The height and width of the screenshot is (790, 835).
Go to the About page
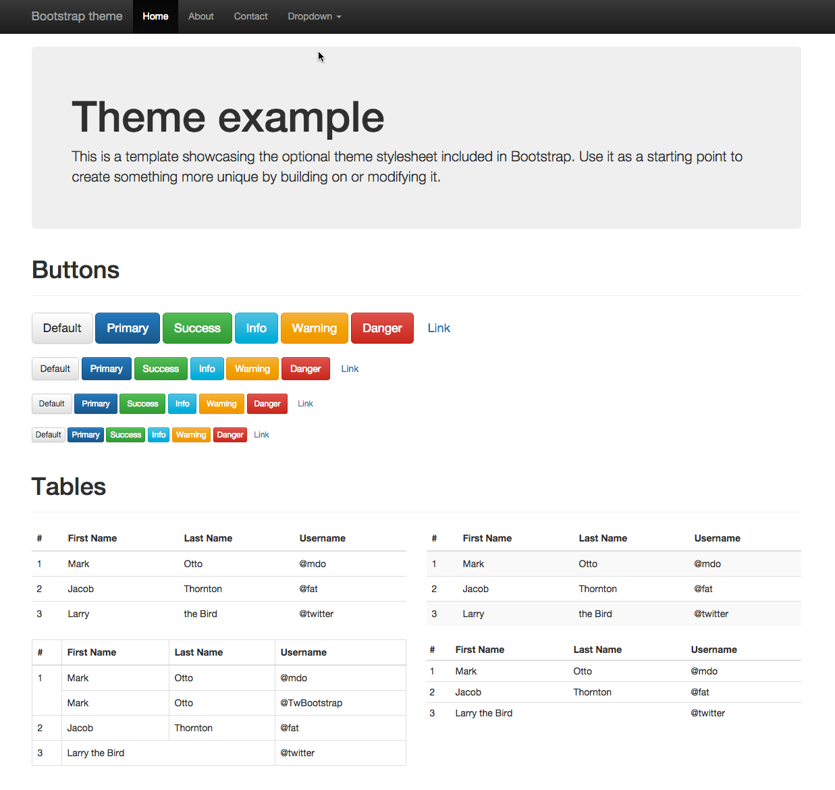click(x=200, y=16)
